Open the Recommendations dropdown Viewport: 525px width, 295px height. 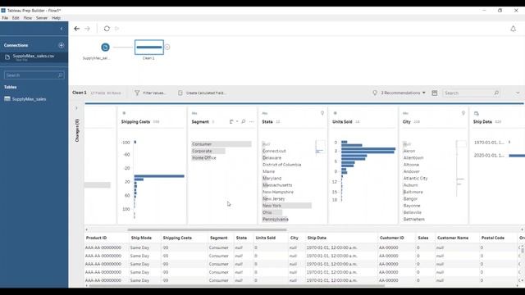[x=399, y=93]
